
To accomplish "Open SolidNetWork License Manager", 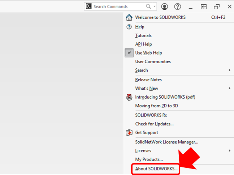I will [x=166, y=142].
